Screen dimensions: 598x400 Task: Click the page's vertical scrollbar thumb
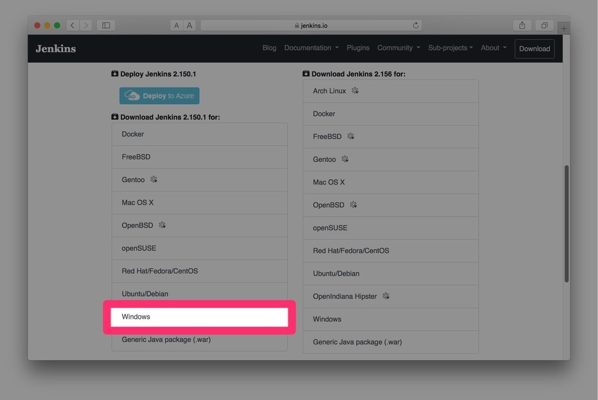click(x=566, y=224)
